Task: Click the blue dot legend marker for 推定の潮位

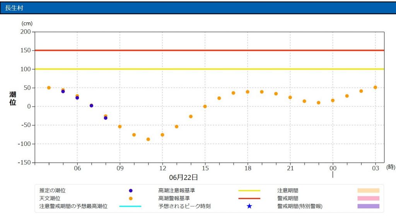Action: [131, 191]
